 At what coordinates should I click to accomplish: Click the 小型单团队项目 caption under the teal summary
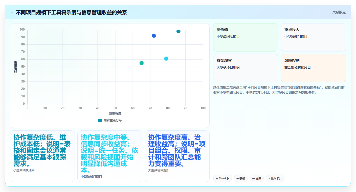click(24, 170)
